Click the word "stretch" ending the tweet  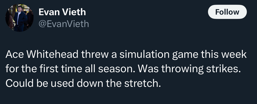click(x=142, y=83)
